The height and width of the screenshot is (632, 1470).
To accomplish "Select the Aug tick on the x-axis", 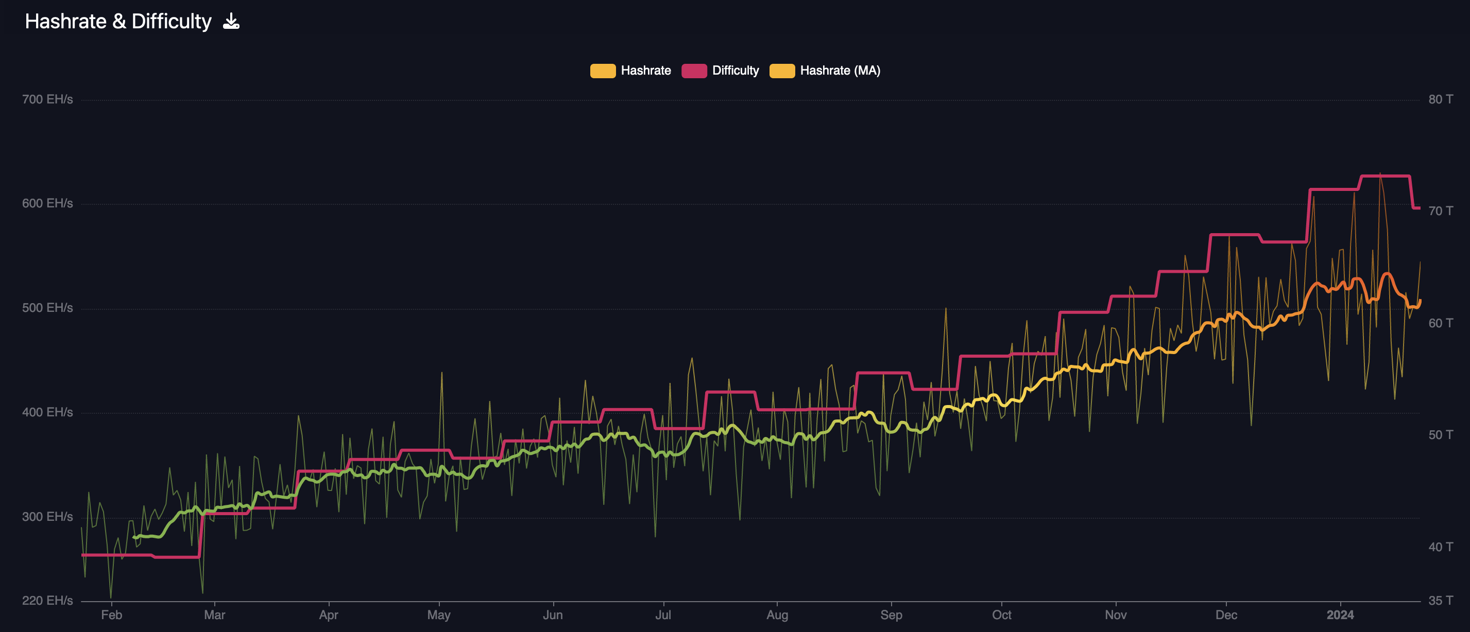I will point(777,615).
